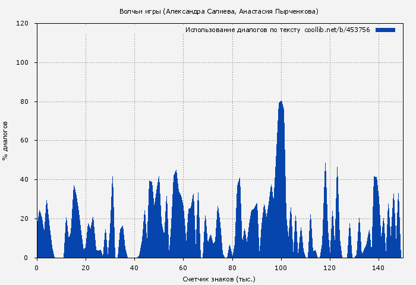The width and height of the screenshot is (416, 285).
Task: Click the 40 tick label on the vertical axis
Action: 24,180
